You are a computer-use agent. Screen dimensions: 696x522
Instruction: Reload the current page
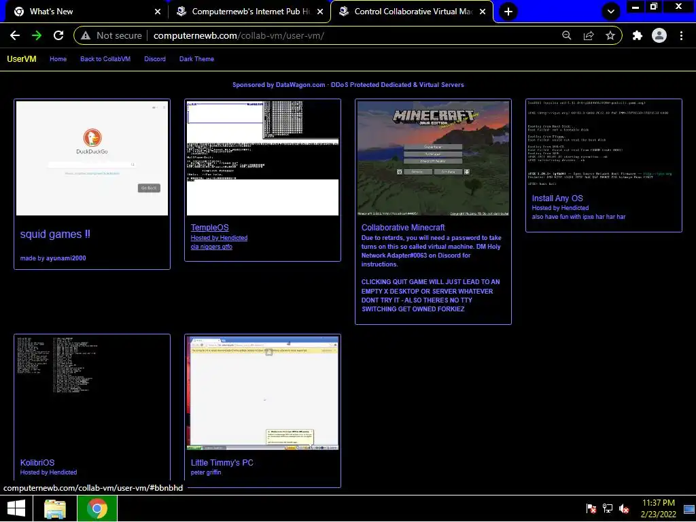pos(58,35)
